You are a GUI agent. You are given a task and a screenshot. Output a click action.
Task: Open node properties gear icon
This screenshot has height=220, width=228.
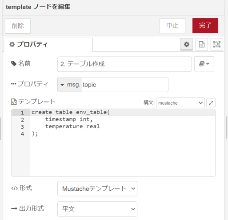[186, 44]
